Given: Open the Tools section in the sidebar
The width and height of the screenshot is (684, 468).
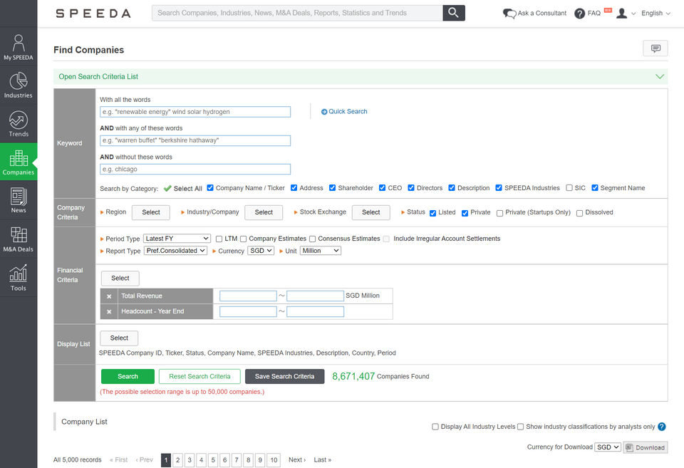Looking at the screenshot, I should [19, 277].
